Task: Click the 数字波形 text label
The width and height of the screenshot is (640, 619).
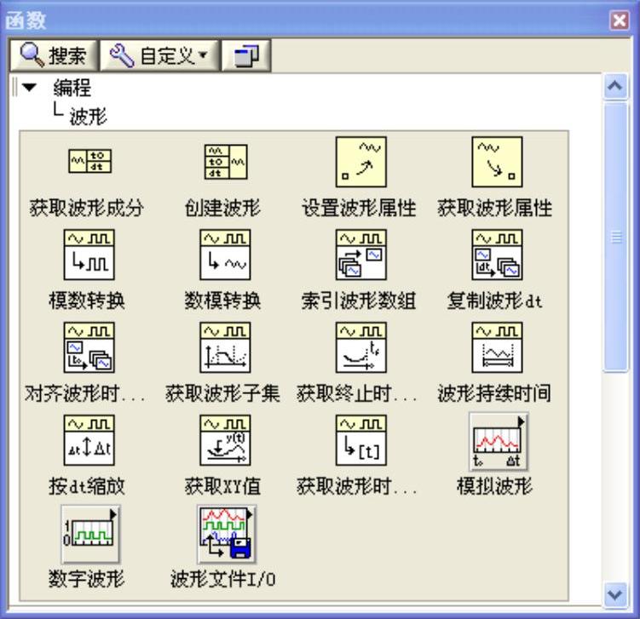Action: tap(86, 579)
